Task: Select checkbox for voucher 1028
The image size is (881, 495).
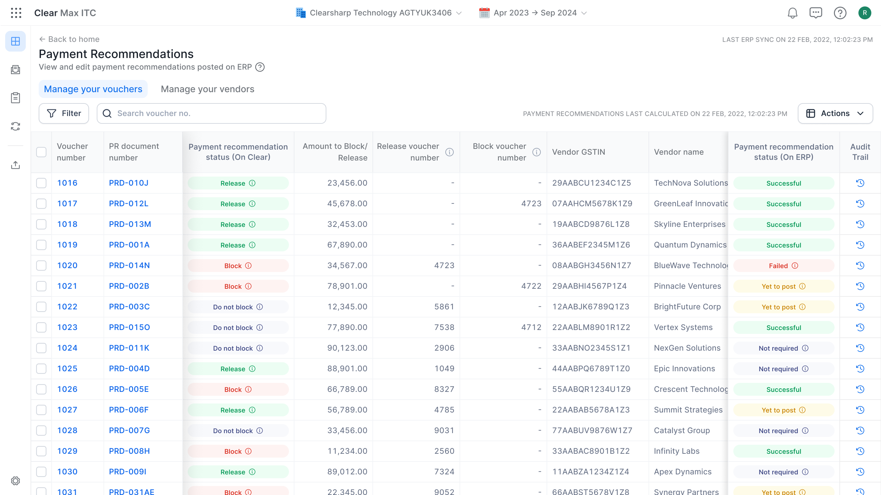Action: pos(41,431)
